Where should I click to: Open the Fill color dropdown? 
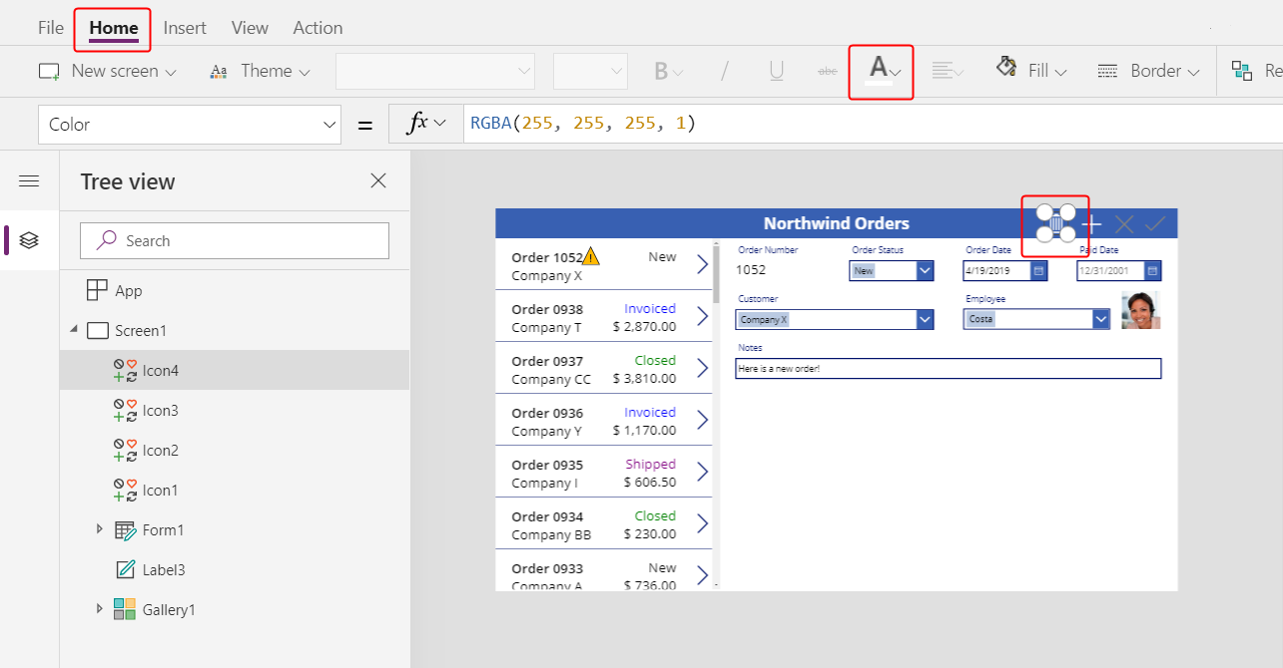point(1031,71)
